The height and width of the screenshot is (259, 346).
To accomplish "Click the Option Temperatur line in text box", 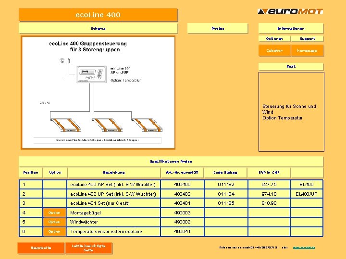I will point(282,118).
